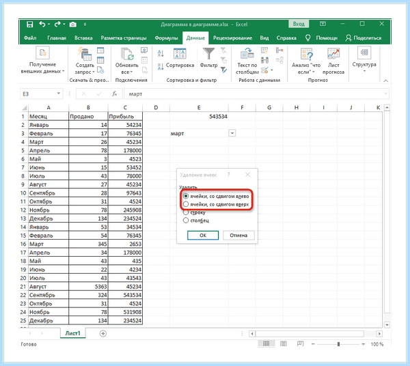The image size is (410, 366).
Task: Switch to Page Break preview icon
Action: 300,343
